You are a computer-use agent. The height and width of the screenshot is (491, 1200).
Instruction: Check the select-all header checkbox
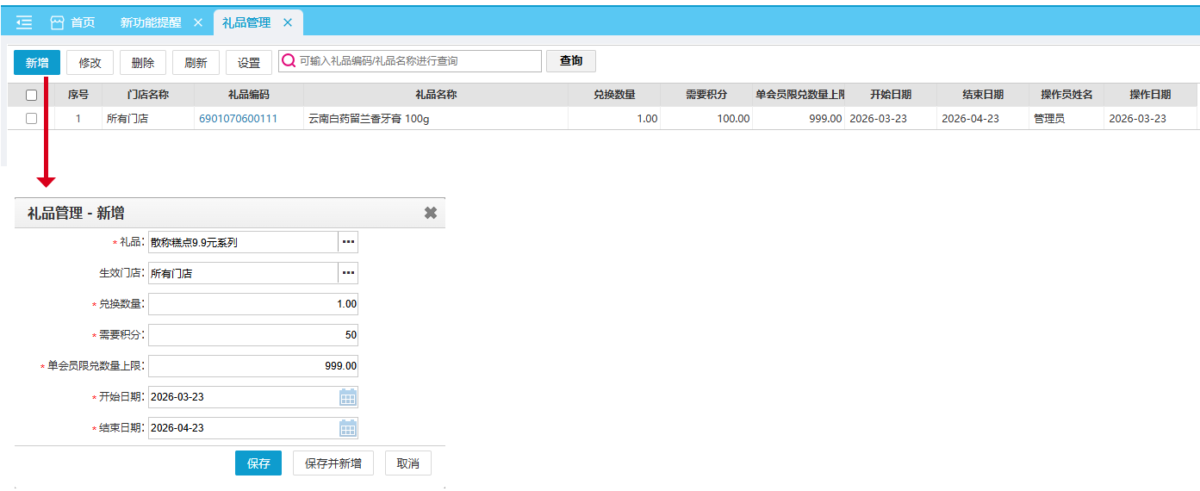(32, 95)
